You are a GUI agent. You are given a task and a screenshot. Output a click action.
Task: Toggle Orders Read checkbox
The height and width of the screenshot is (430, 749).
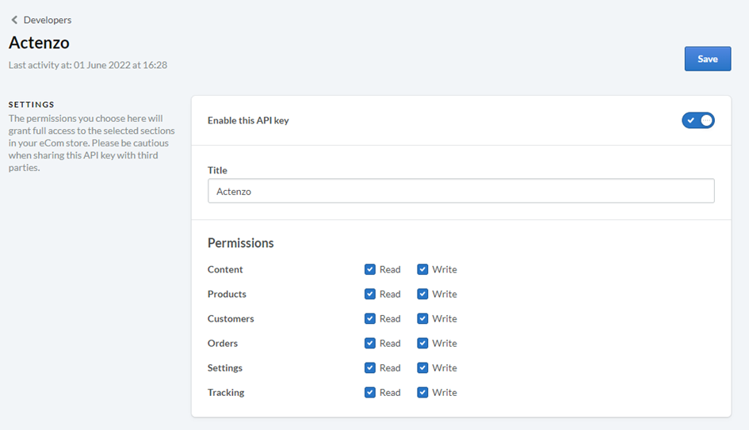click(369, 343)
